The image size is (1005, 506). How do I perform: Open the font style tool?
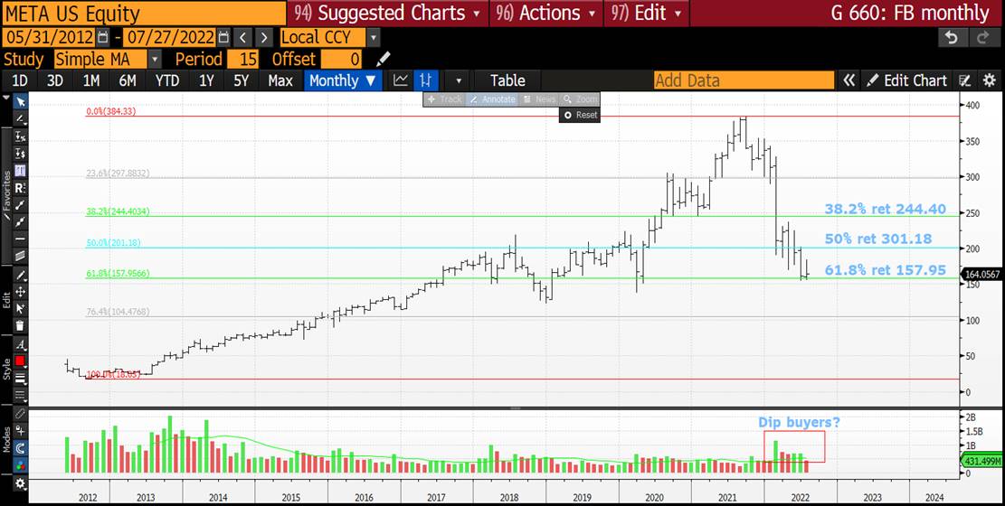(20, 346)
